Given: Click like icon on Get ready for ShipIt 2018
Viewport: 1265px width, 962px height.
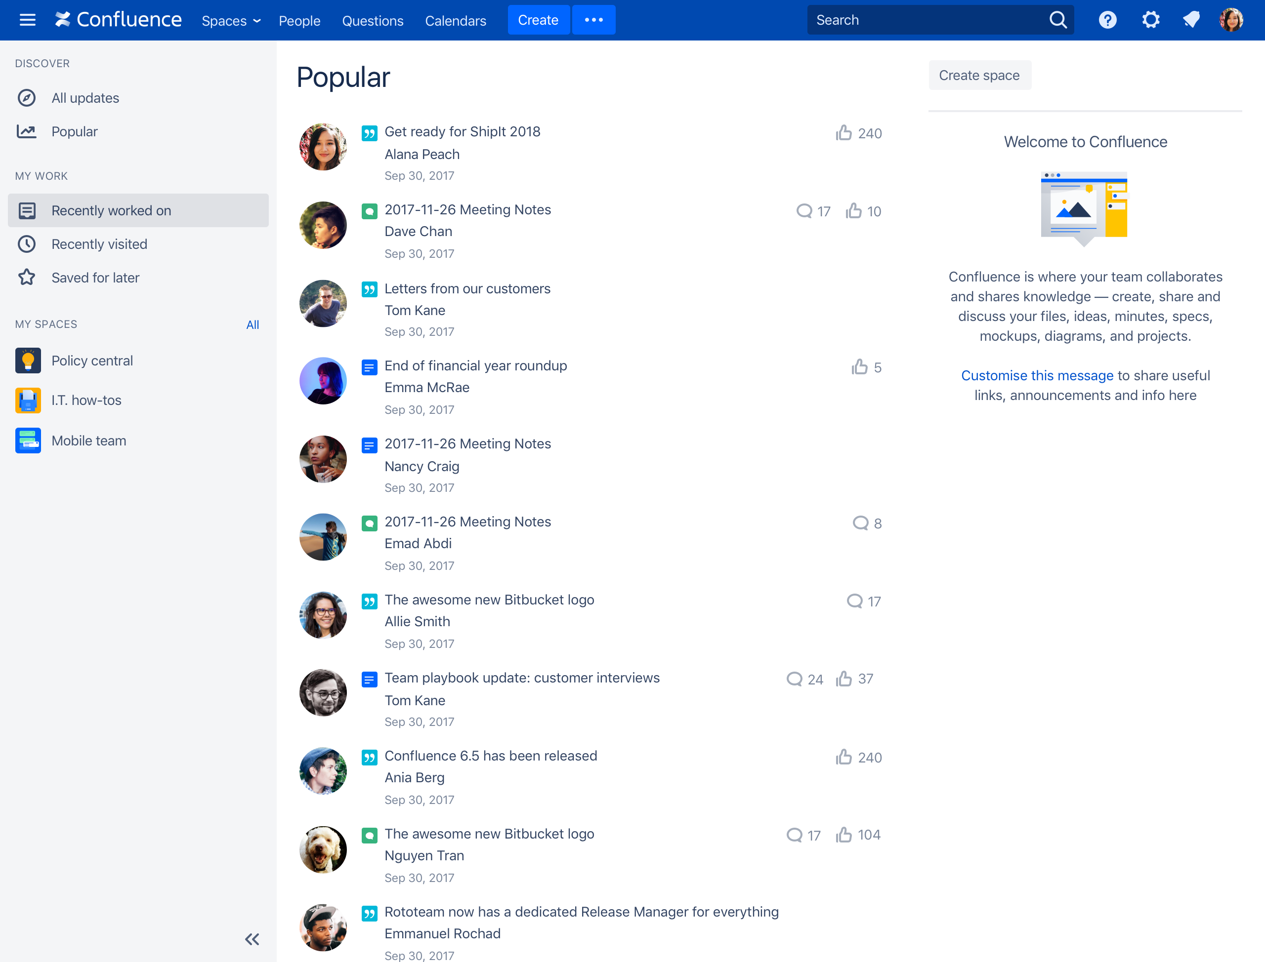Looking at the screenshot, I should click(x=843, y=133).
